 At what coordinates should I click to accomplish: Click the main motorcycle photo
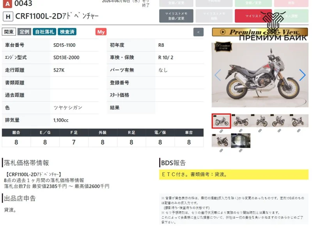coord(260,75)
